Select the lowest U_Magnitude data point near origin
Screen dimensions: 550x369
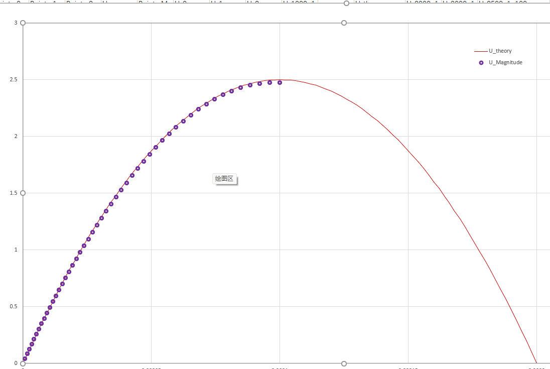[x=25, y=359]
